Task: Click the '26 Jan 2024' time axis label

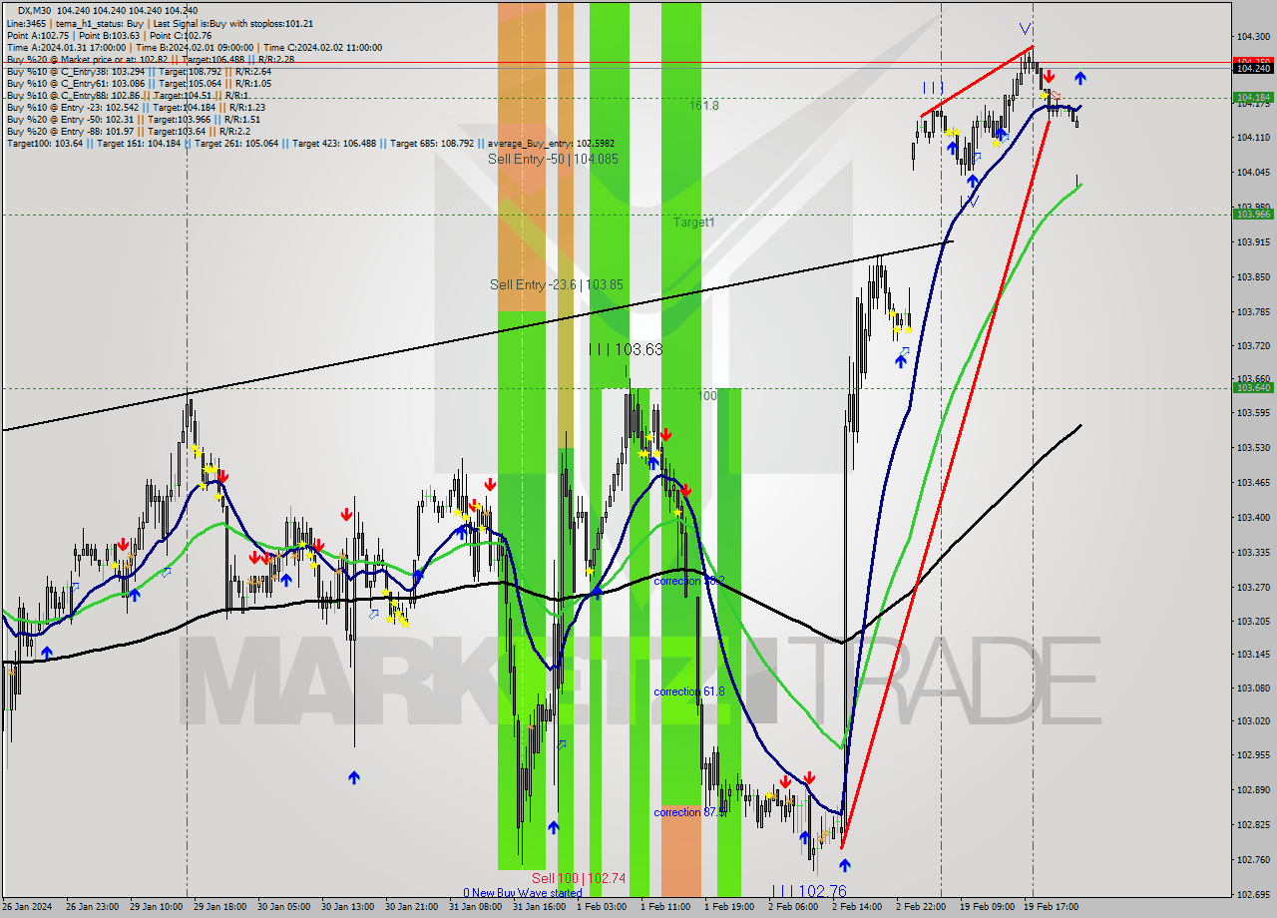Action: 28,907
